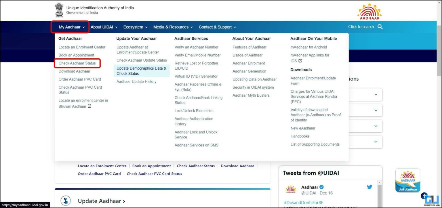Open the About UIDAI menu
The width and height of the screenshot is (442, 208).
[x=102, y=27]
